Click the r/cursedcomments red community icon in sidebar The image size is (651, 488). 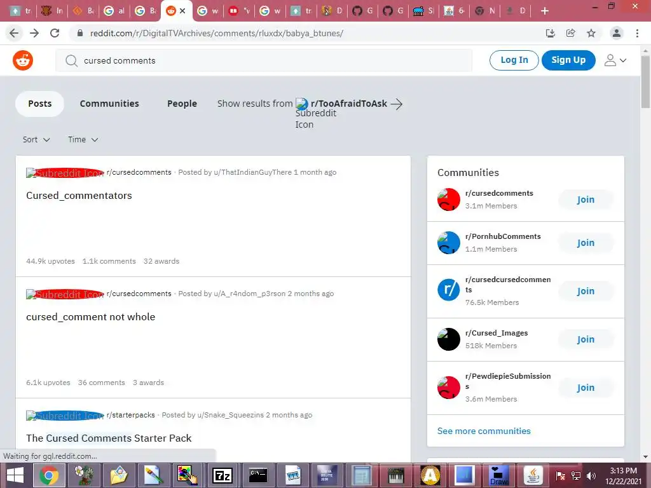tap(448, 200)
